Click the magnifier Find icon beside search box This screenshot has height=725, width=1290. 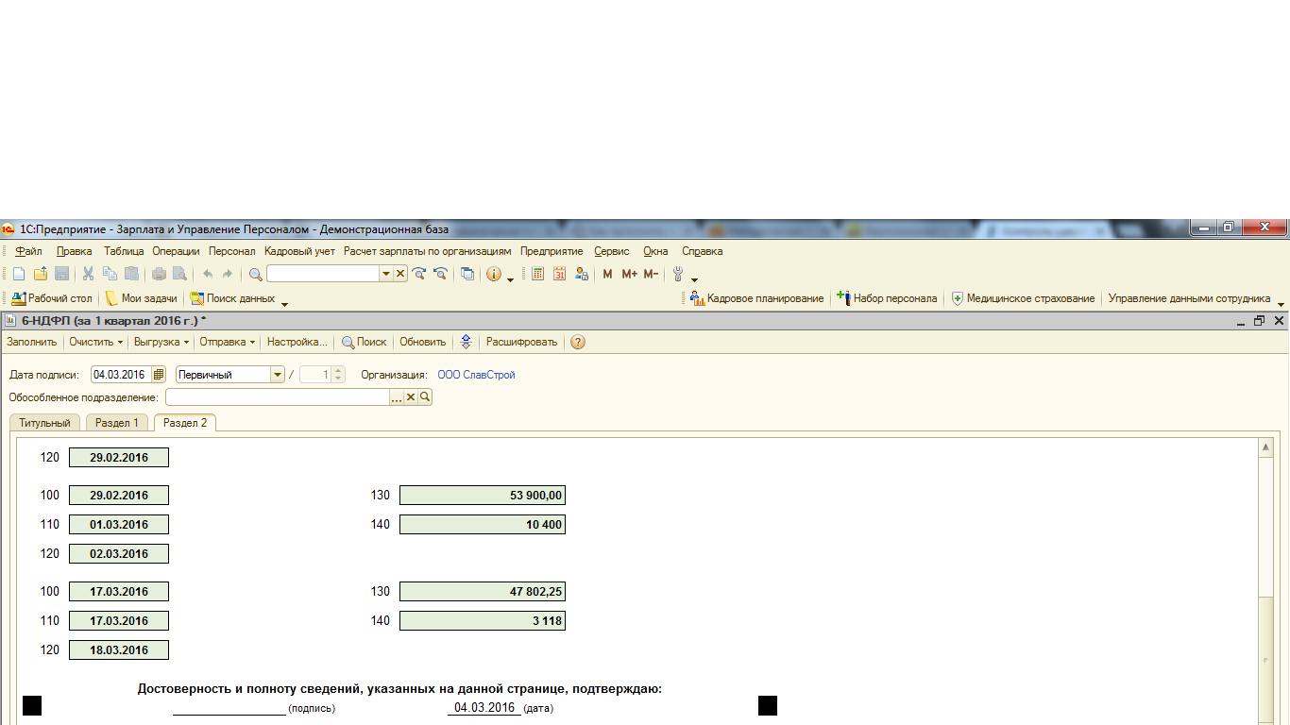[x=255, y=274]
